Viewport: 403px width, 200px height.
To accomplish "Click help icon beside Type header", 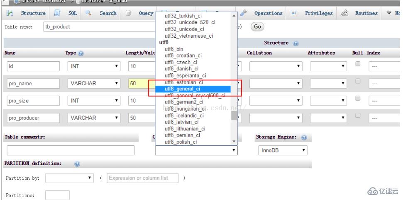I will pyautogui.click(x=81, y=53).
